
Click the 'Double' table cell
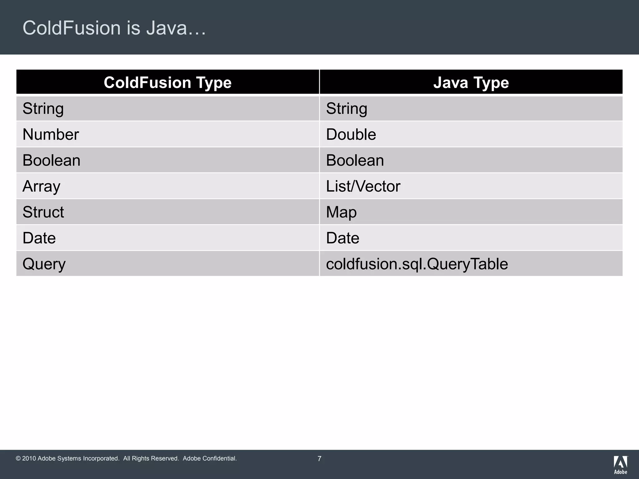click(x=471, y=134)
